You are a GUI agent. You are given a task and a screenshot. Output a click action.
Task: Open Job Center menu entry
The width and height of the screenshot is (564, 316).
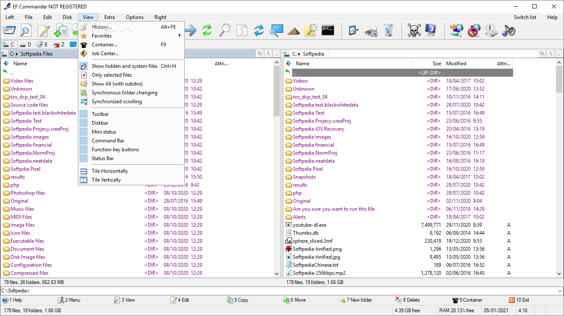(131, 54)
